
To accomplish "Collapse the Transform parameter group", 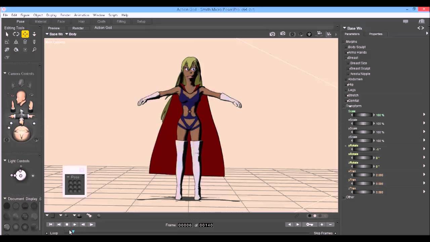I will 344,106.
